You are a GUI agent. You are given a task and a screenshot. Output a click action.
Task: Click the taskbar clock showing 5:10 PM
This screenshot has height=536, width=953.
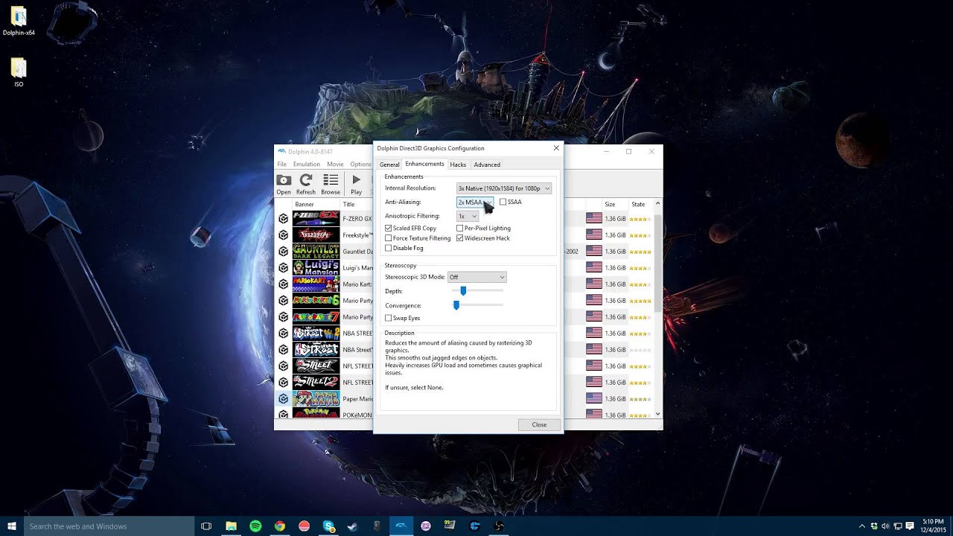point(933,526)
